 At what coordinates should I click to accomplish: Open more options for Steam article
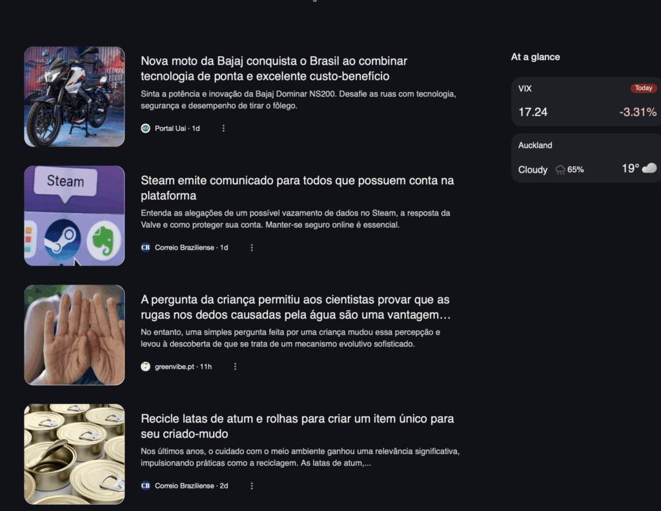252,248
